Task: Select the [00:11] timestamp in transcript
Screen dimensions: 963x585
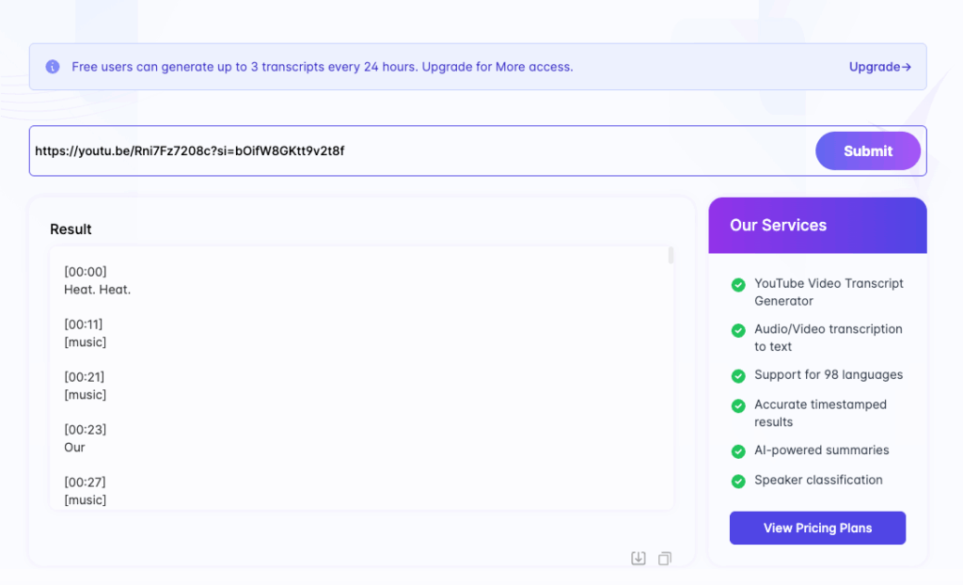Action: pyautogui.click(x=86, y=324)
